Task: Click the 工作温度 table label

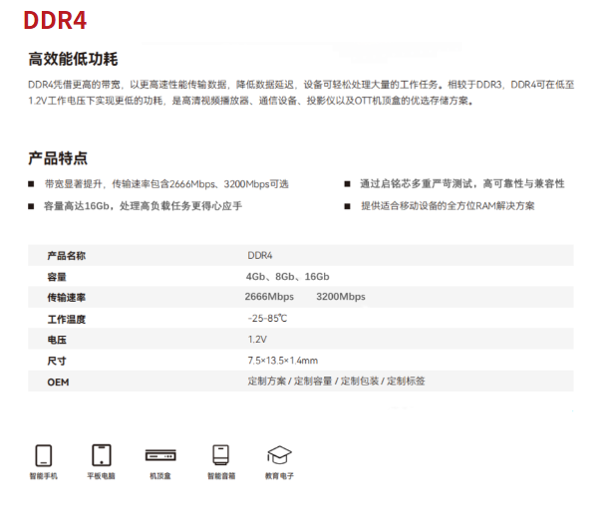Action: click(66, 319)
